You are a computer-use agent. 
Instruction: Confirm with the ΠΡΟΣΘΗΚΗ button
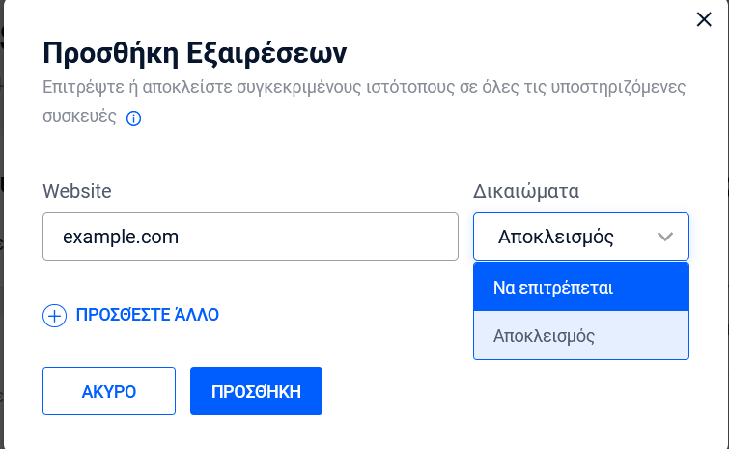click(256, 391)
